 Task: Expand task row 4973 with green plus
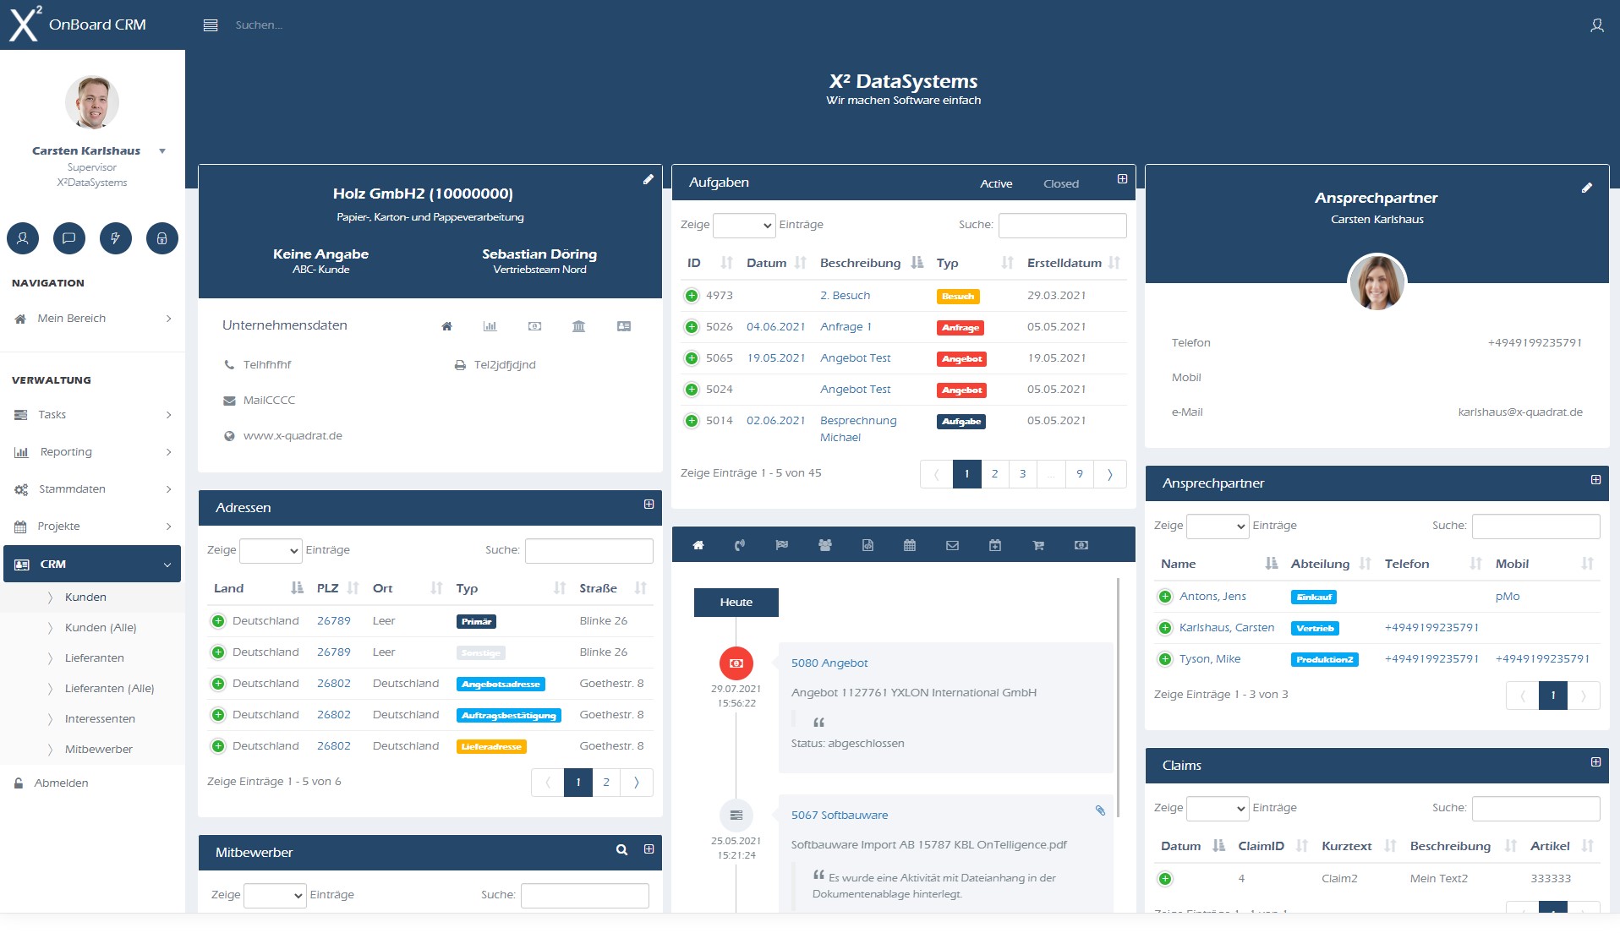coord(692,296)
